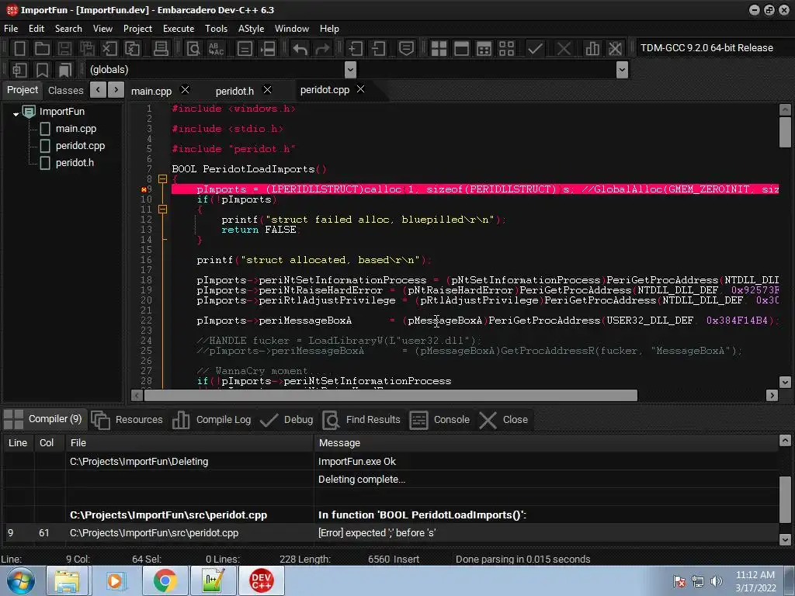Create a new file with toolbar icon
Viewport: 795px width, 596px height.
pyautogui.click(x=19, y=49)
